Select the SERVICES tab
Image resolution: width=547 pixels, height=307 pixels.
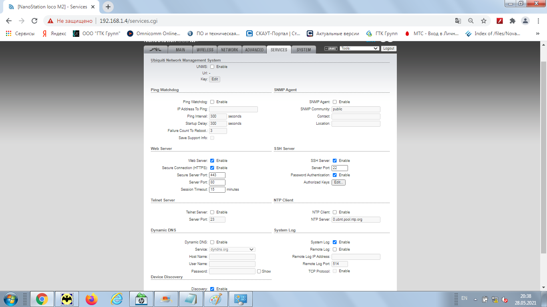click(279, 50)
